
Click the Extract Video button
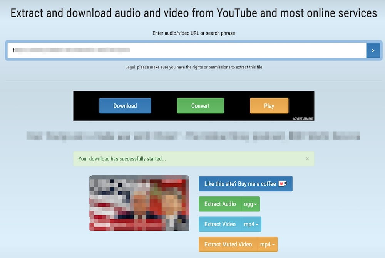220,224
